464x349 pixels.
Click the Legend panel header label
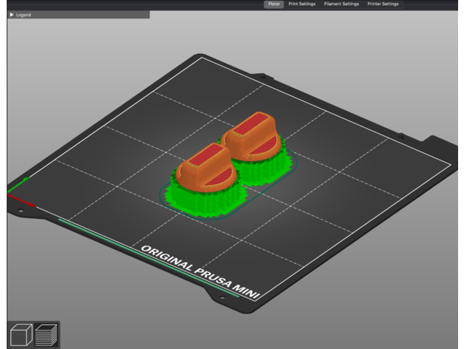24,15
